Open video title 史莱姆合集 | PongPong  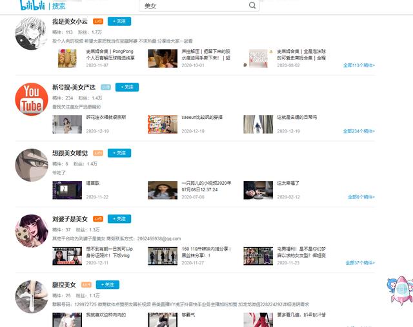(110, 54)
